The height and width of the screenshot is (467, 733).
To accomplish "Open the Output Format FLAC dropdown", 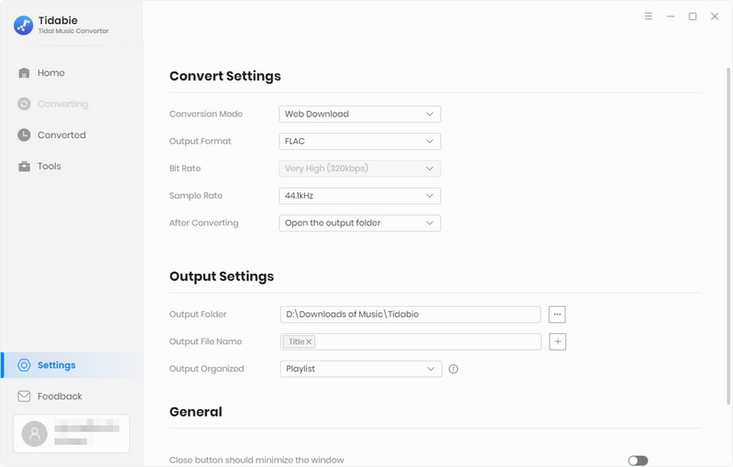I will pyautogui.click(x=359, y=141).
